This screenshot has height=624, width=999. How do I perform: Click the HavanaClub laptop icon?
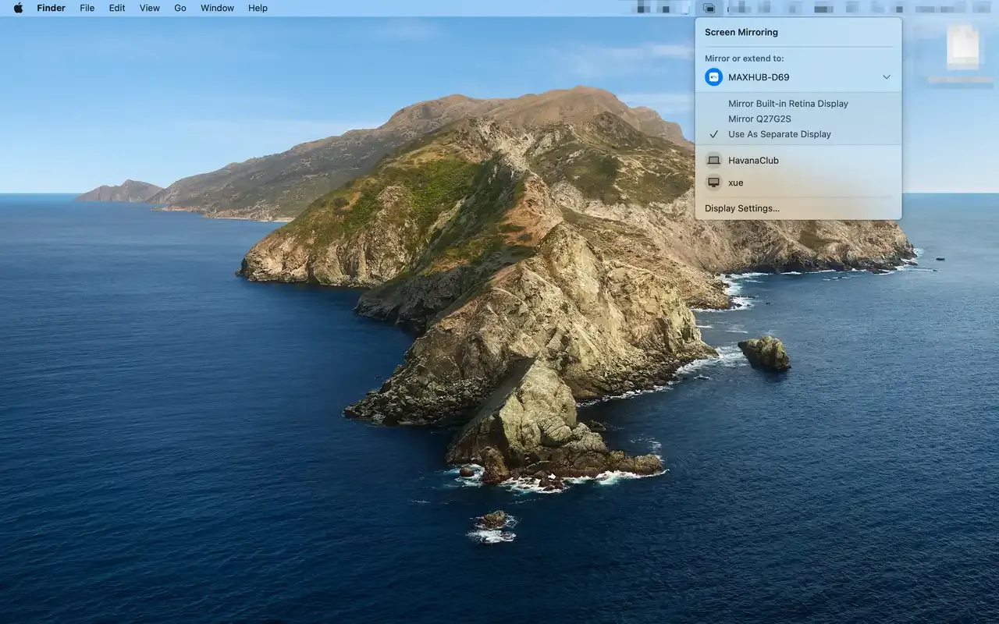click(713, 160)
